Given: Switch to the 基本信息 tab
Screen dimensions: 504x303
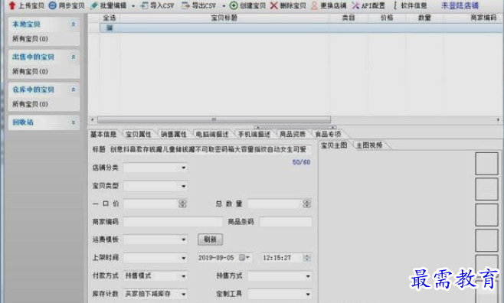Looking at the screenshot, I should click(x=103, y=134).
